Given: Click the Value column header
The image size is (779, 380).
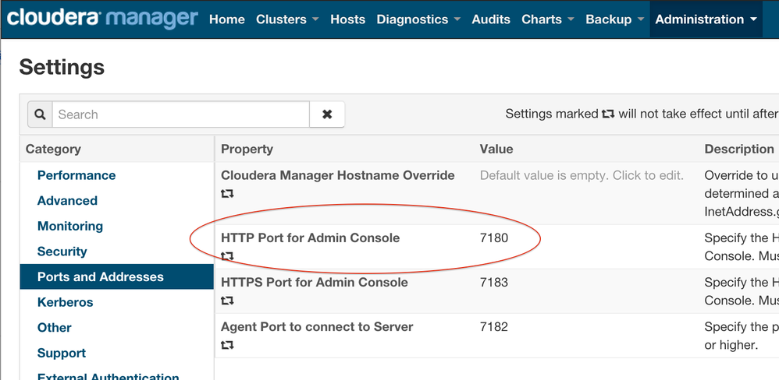Looking at the screenshot, I should (x=496, y=150).
